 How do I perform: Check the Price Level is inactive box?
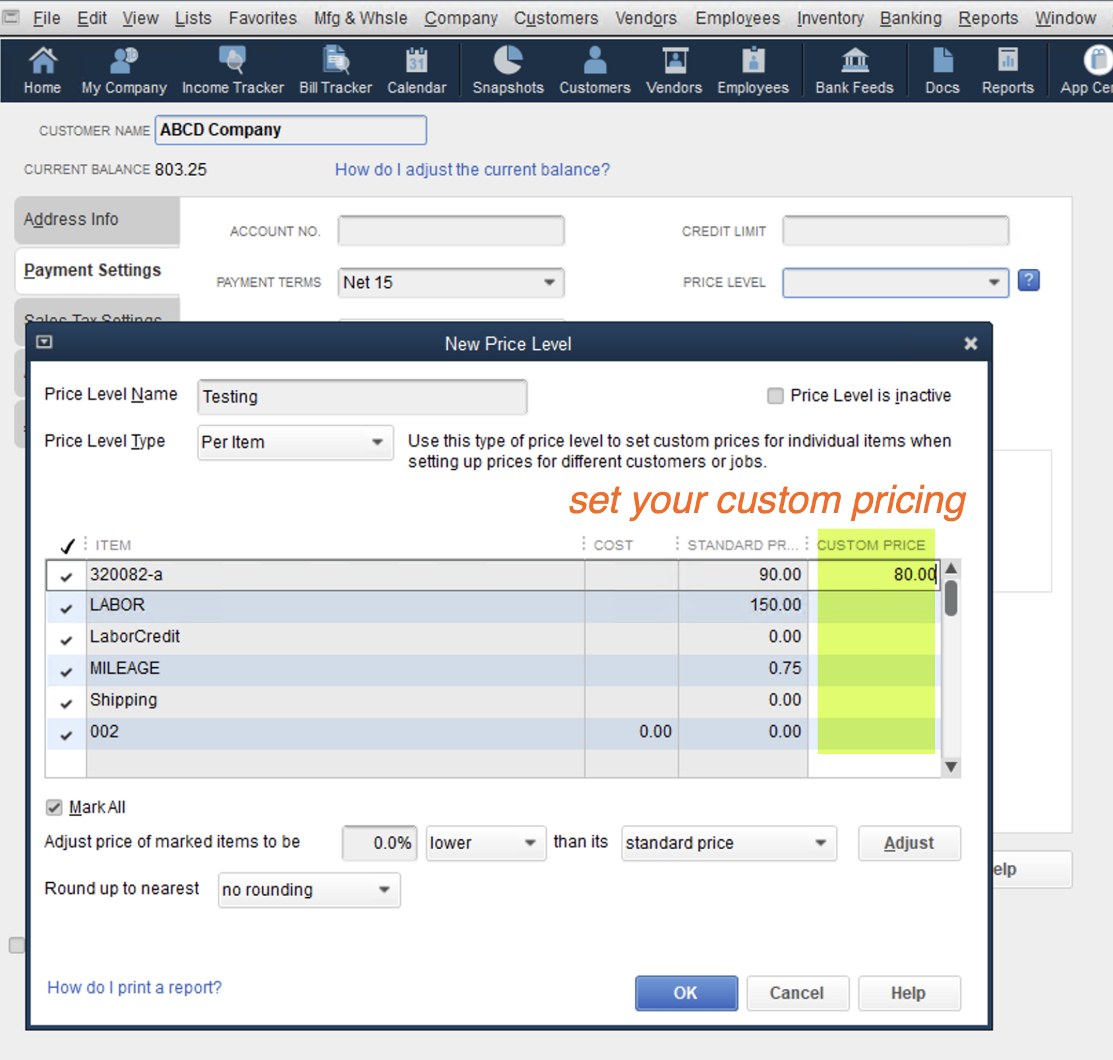(775, 396)
